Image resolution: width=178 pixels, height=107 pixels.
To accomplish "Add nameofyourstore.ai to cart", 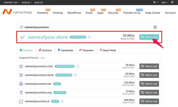I will [x=149, y=101].
